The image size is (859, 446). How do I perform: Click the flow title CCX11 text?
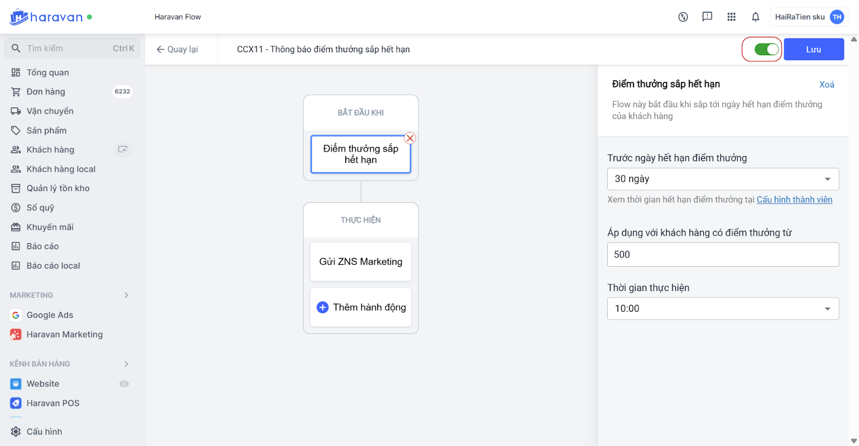click(323, 49)
